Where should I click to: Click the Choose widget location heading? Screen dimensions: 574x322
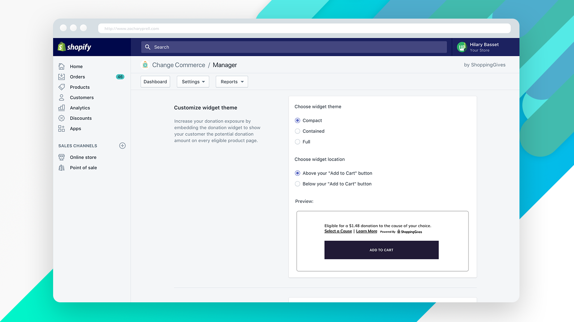(320, 159)
